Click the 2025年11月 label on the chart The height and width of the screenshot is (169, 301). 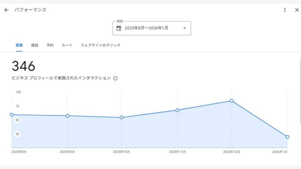tap(178, 151)
